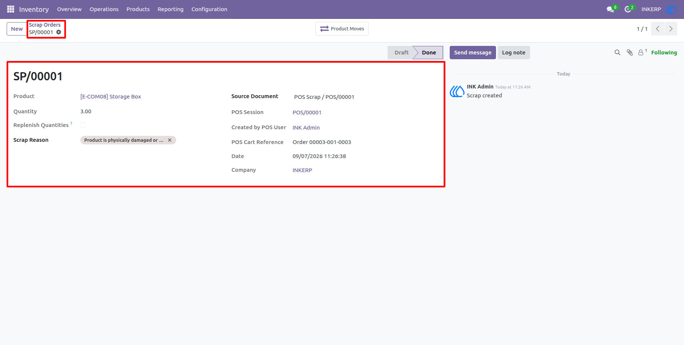Click the Source Document value POS Scrap / POS/00001
684x345 pixels.
[324, 97]
